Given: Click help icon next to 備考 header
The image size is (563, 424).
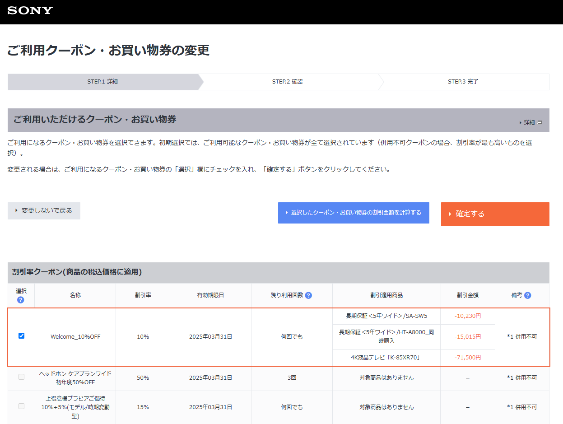Looking at the screenshot, I should click(x=527, y=295).
